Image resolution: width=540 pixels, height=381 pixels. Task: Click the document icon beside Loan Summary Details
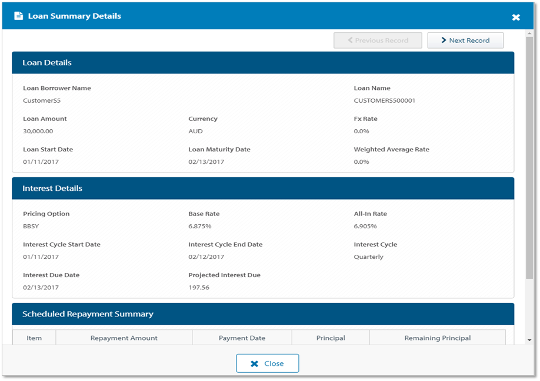(19, 16)
